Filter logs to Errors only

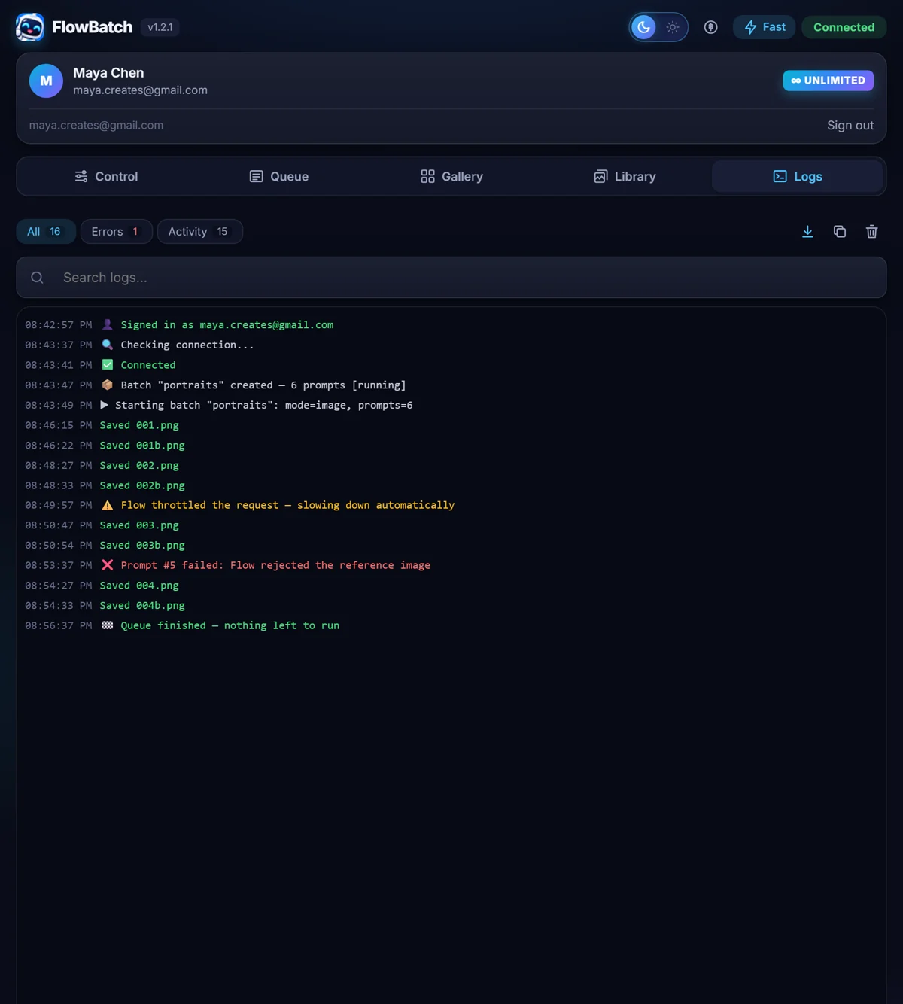tap(117, 232)
